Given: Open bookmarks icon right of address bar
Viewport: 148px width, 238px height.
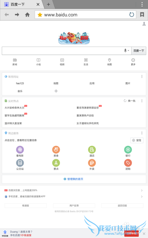Looking at the screenshot, I should (142, 15).
